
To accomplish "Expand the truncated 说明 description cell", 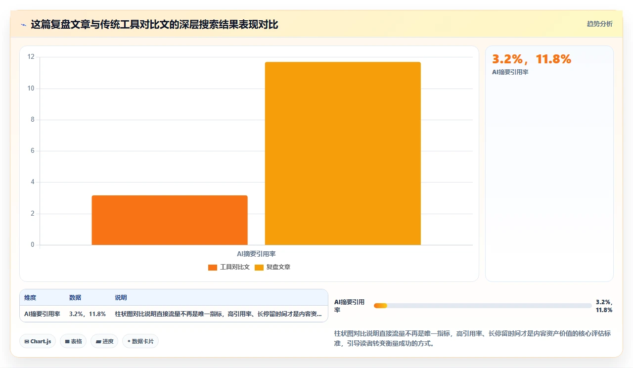I will (x=218, y=314).
